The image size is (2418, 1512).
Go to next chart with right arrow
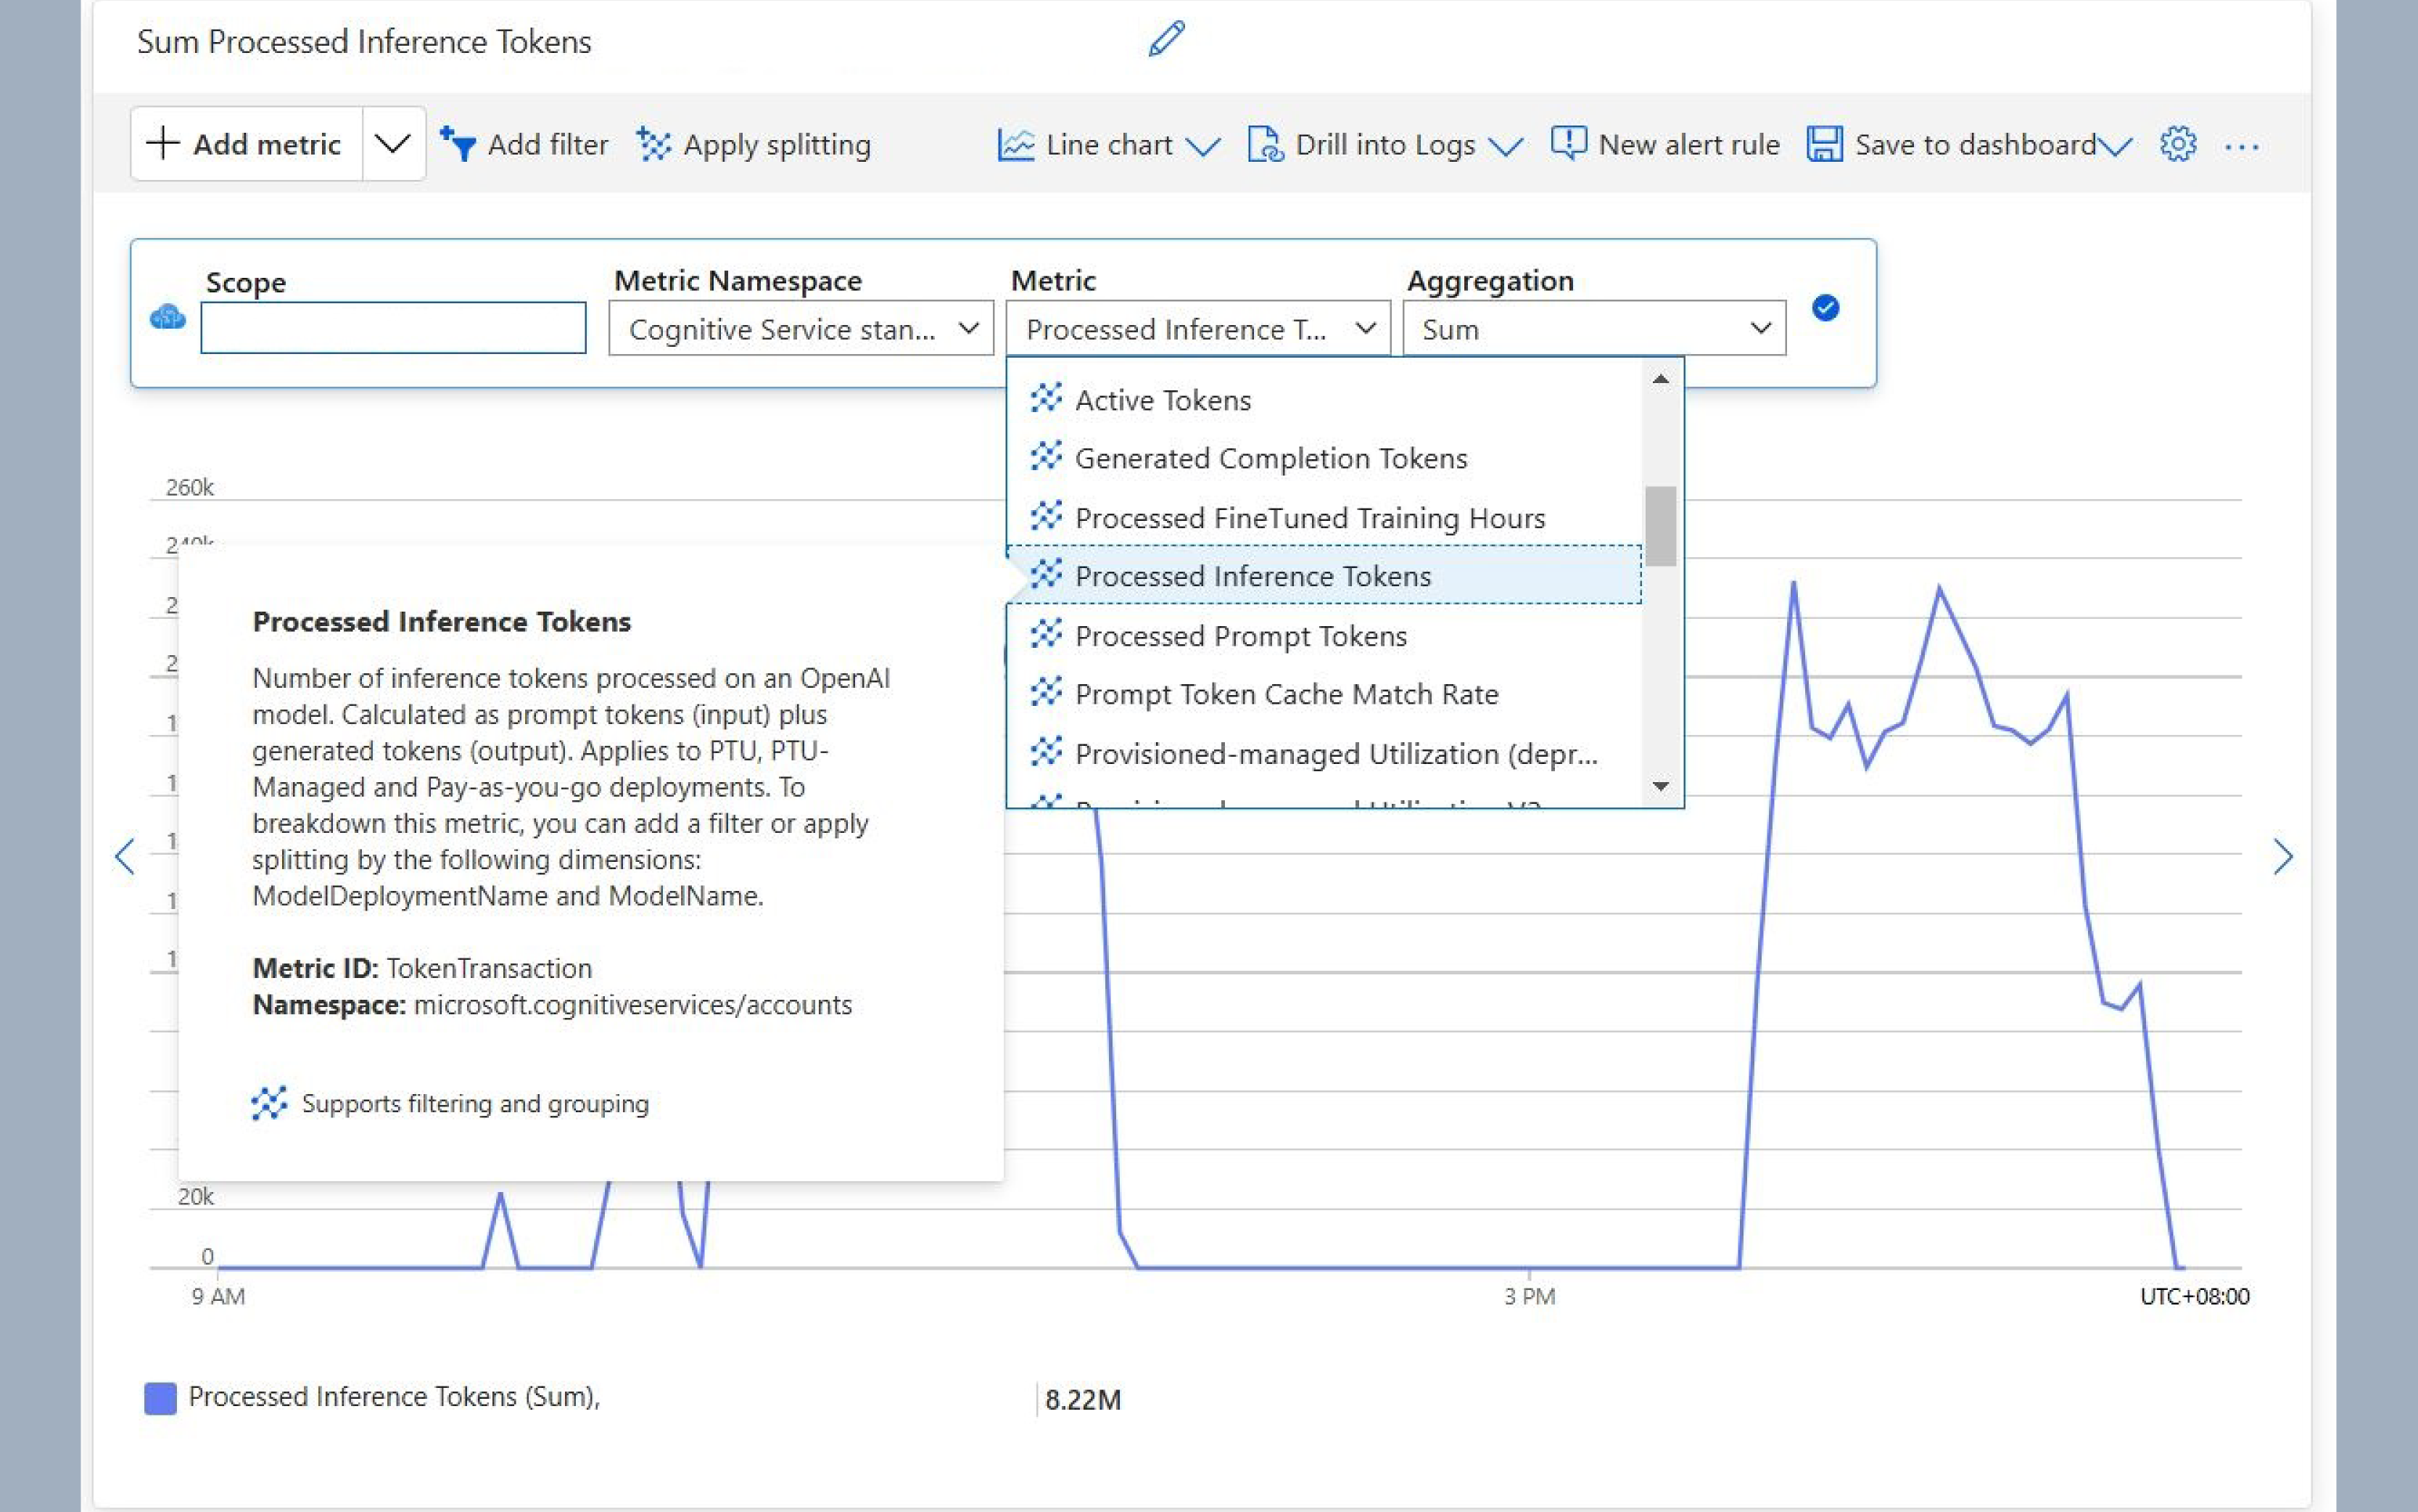(2282, 857)
